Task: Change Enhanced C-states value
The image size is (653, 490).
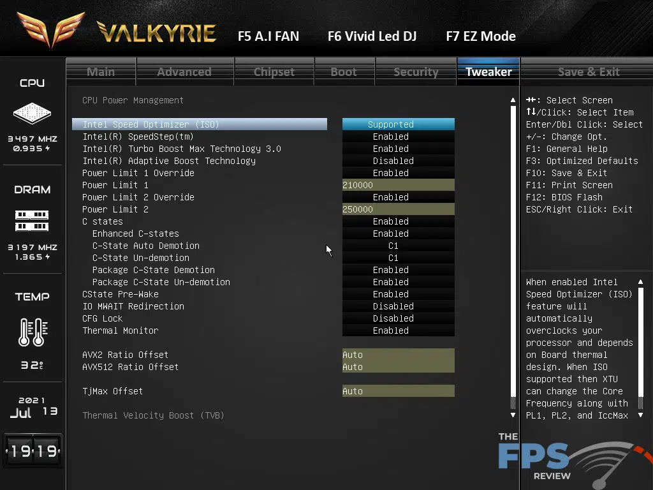Action: (x=398, y=233)
